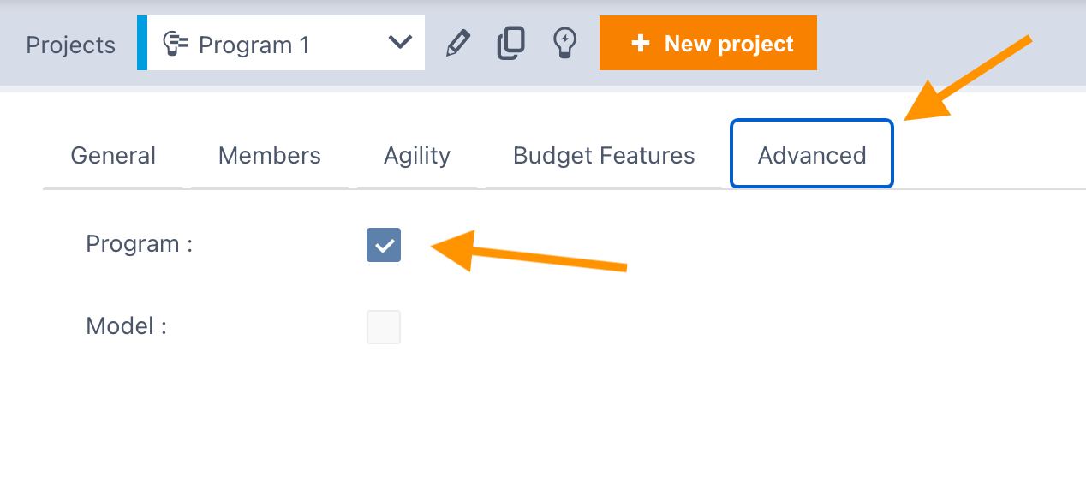The width and height of the screenshot is (1086, 483).
Task: Open the Members tab
Action: (x=270, y=156)
